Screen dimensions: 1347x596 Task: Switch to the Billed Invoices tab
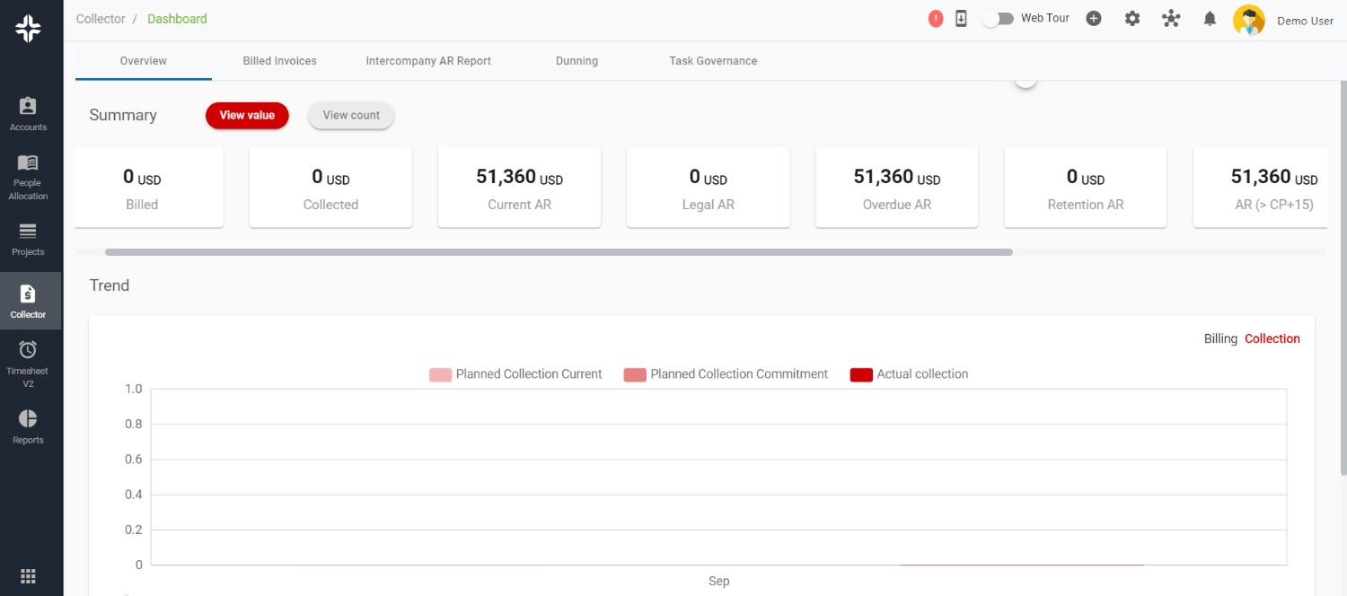tap(279, 61)
